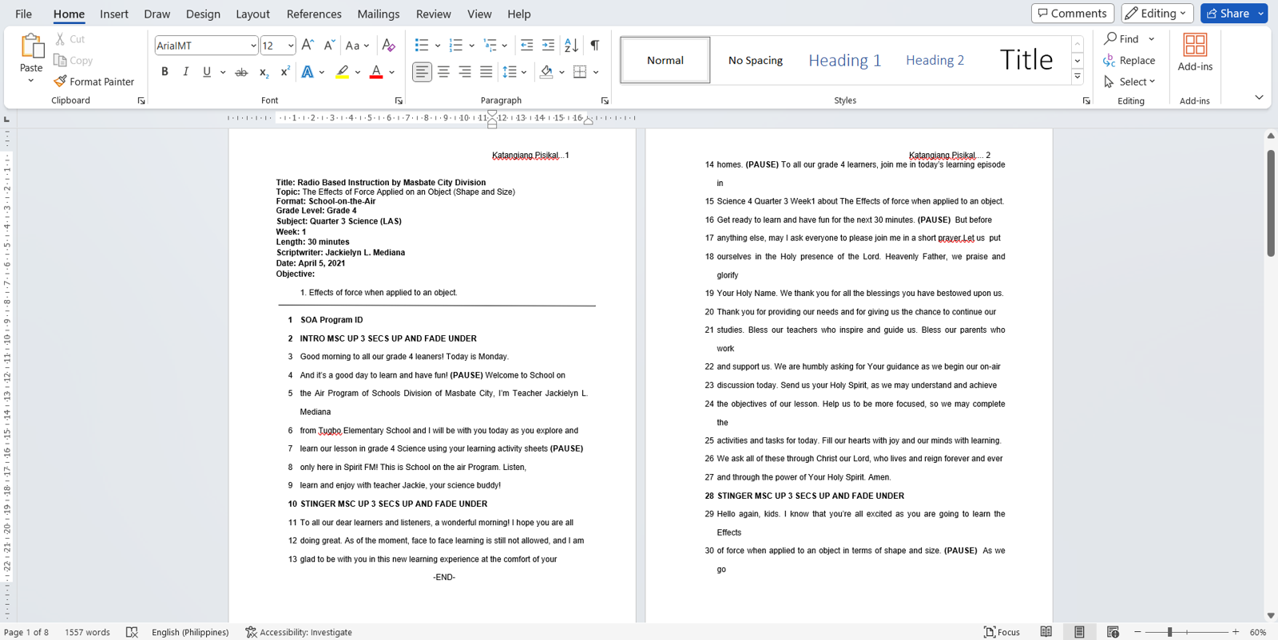Click the 1557 words count
The height and width of the screenshot is (640, 1278).
[87, 632]
